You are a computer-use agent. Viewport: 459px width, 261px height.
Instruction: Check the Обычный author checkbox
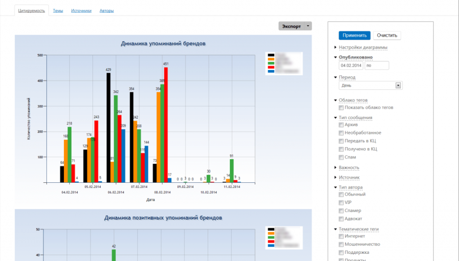pos(341,195)
